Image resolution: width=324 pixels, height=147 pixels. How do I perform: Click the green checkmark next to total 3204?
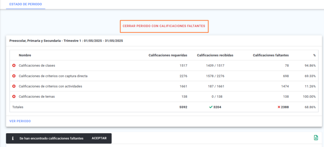pyautogui.click(x=211, y=107)
